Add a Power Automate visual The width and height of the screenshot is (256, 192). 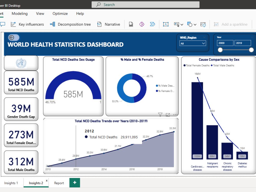pos(153,24)
